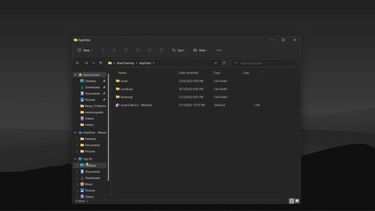Viewport: 375px width, 211px height.
Task: Sort by the Type column header
Action: click(x=217, y=73)
